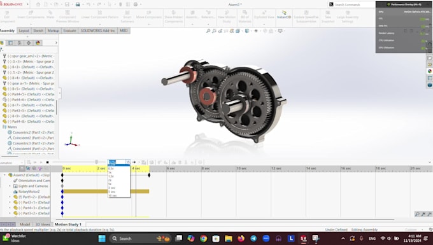This screenshot has width=433, height=245.
Task: Click Zoom to Fit in view toolbar
Action: pos(208,31)
